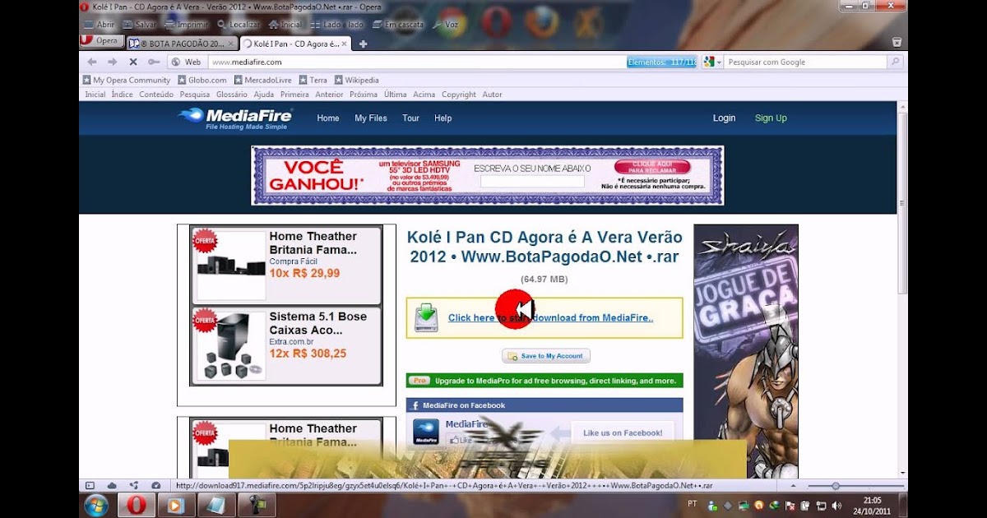This screenshot has height=518, width=987.
Task: Open MediaFire Home menu item
Action: point(328,118)
